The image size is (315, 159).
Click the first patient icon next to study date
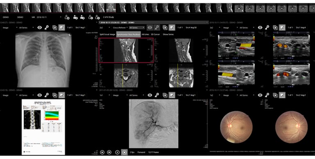coord(67,17)
